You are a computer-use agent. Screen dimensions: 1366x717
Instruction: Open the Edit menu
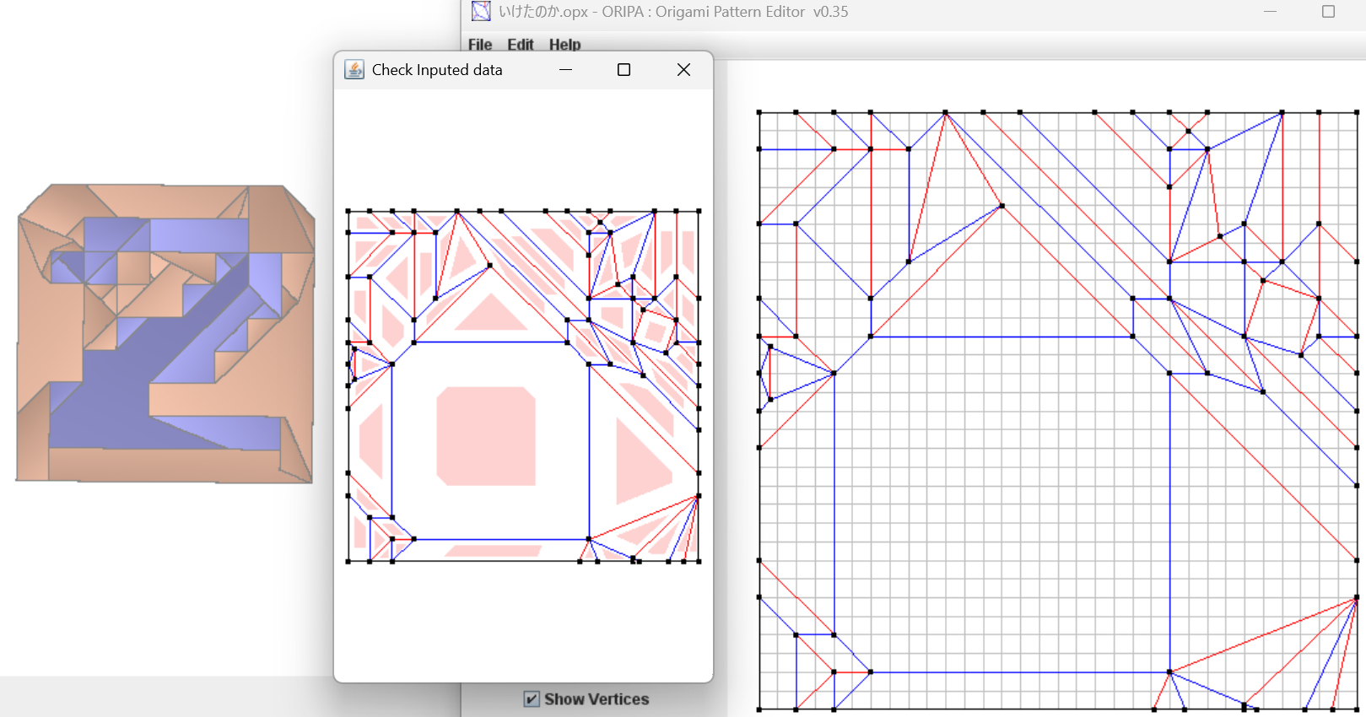pos(520,45)
